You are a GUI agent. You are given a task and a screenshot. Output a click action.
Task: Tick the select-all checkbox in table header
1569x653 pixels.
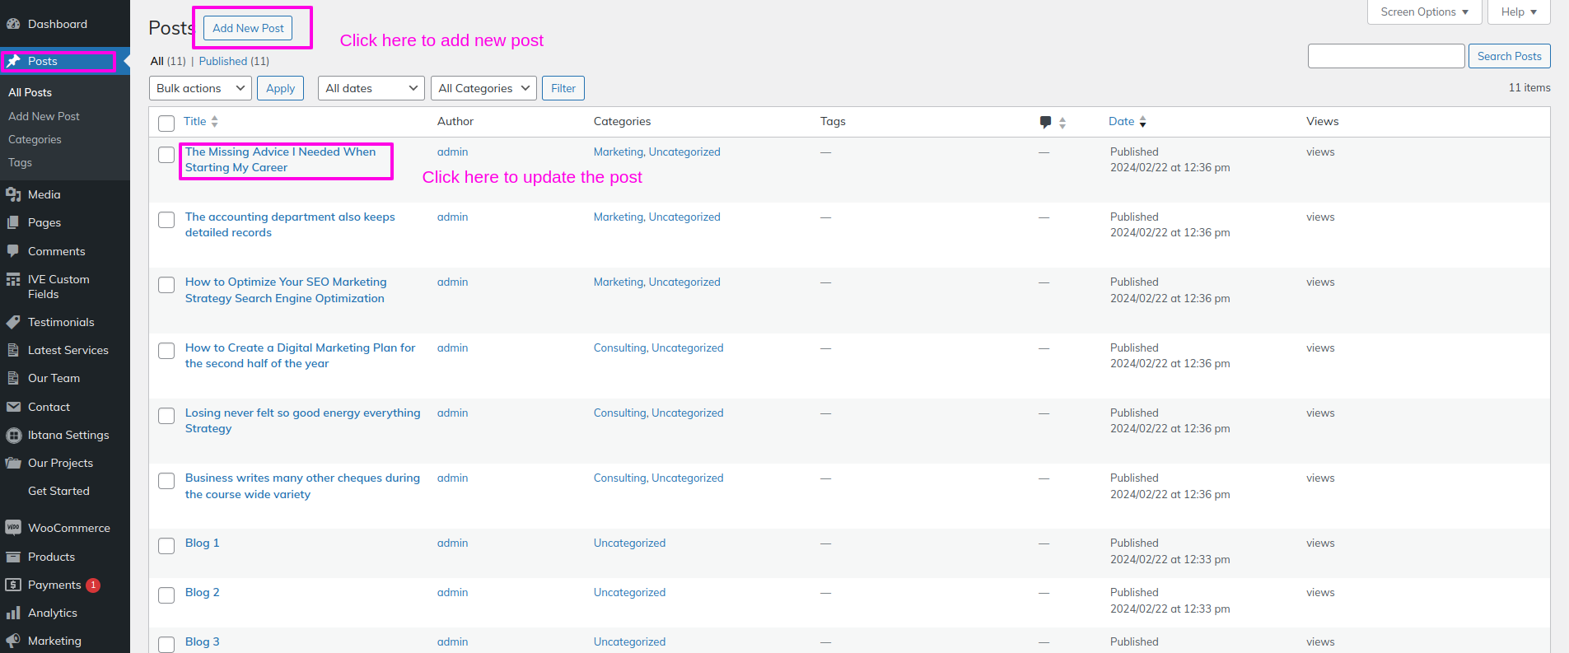pyautogui.click(x=166, y=124)
